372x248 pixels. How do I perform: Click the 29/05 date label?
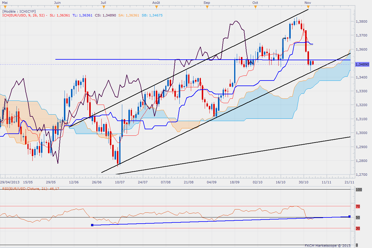[51, 182]
